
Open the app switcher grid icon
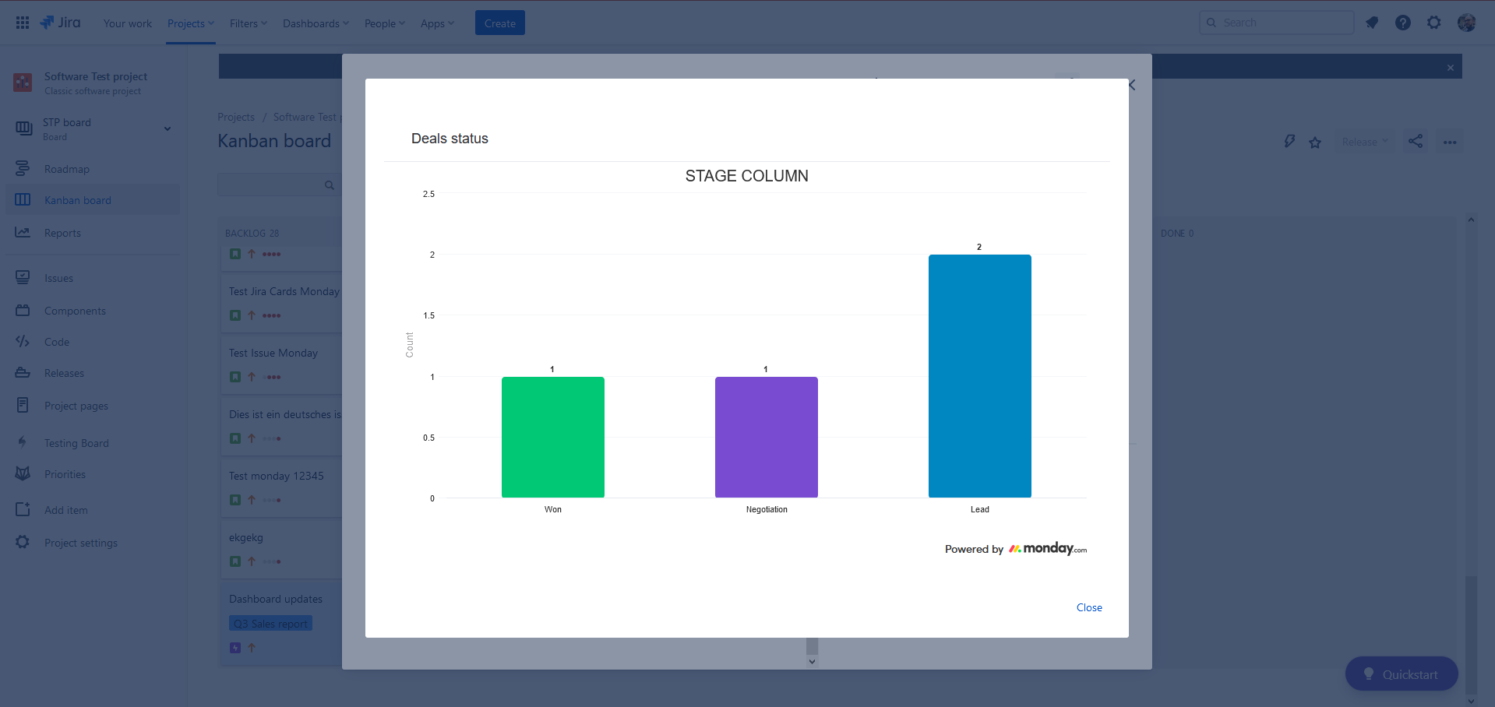[23, 23]
